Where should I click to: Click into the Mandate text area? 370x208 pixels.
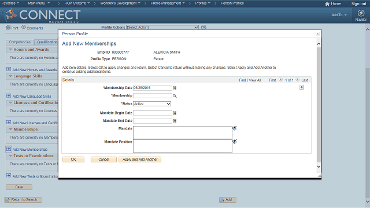pos(183,132)
